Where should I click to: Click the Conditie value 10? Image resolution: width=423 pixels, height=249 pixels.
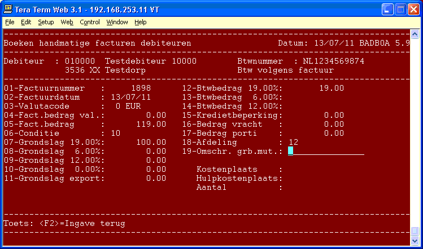115,133
